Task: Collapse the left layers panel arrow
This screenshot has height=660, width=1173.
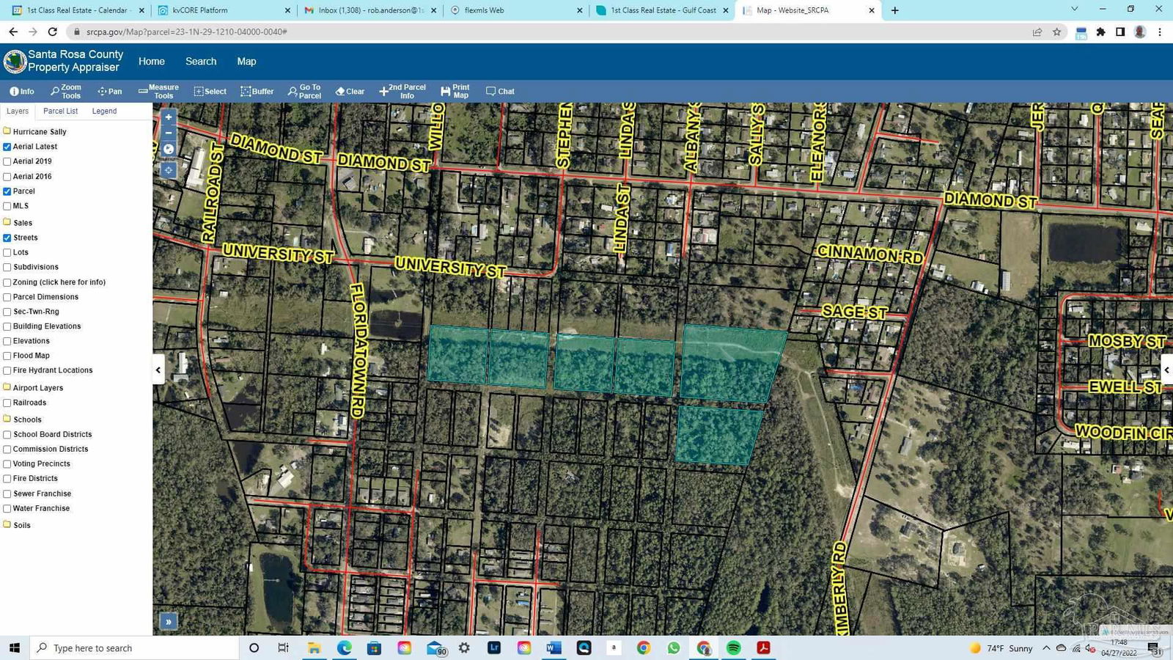Action: [x=158, y=370]
